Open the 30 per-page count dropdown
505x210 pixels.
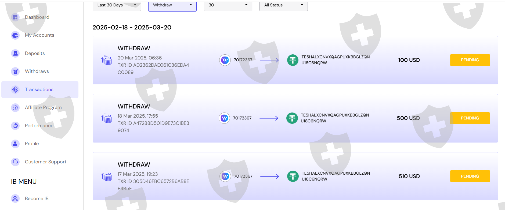click(x=228, y=5)
